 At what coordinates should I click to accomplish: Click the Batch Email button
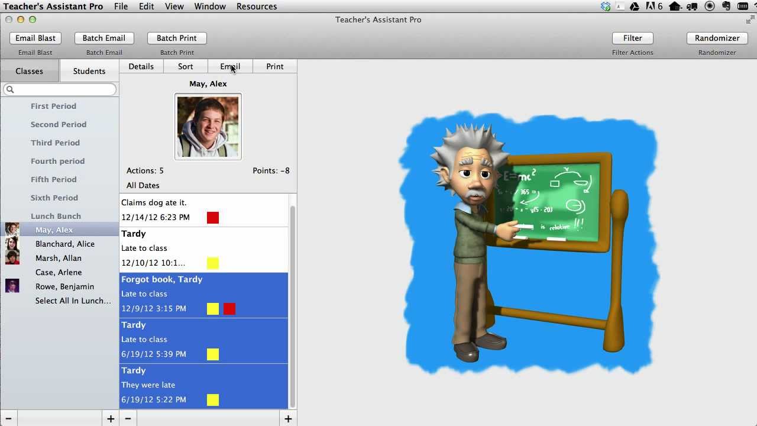104,38
